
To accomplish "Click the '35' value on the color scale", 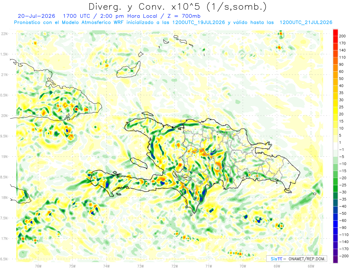I will (x=341, y=93).
